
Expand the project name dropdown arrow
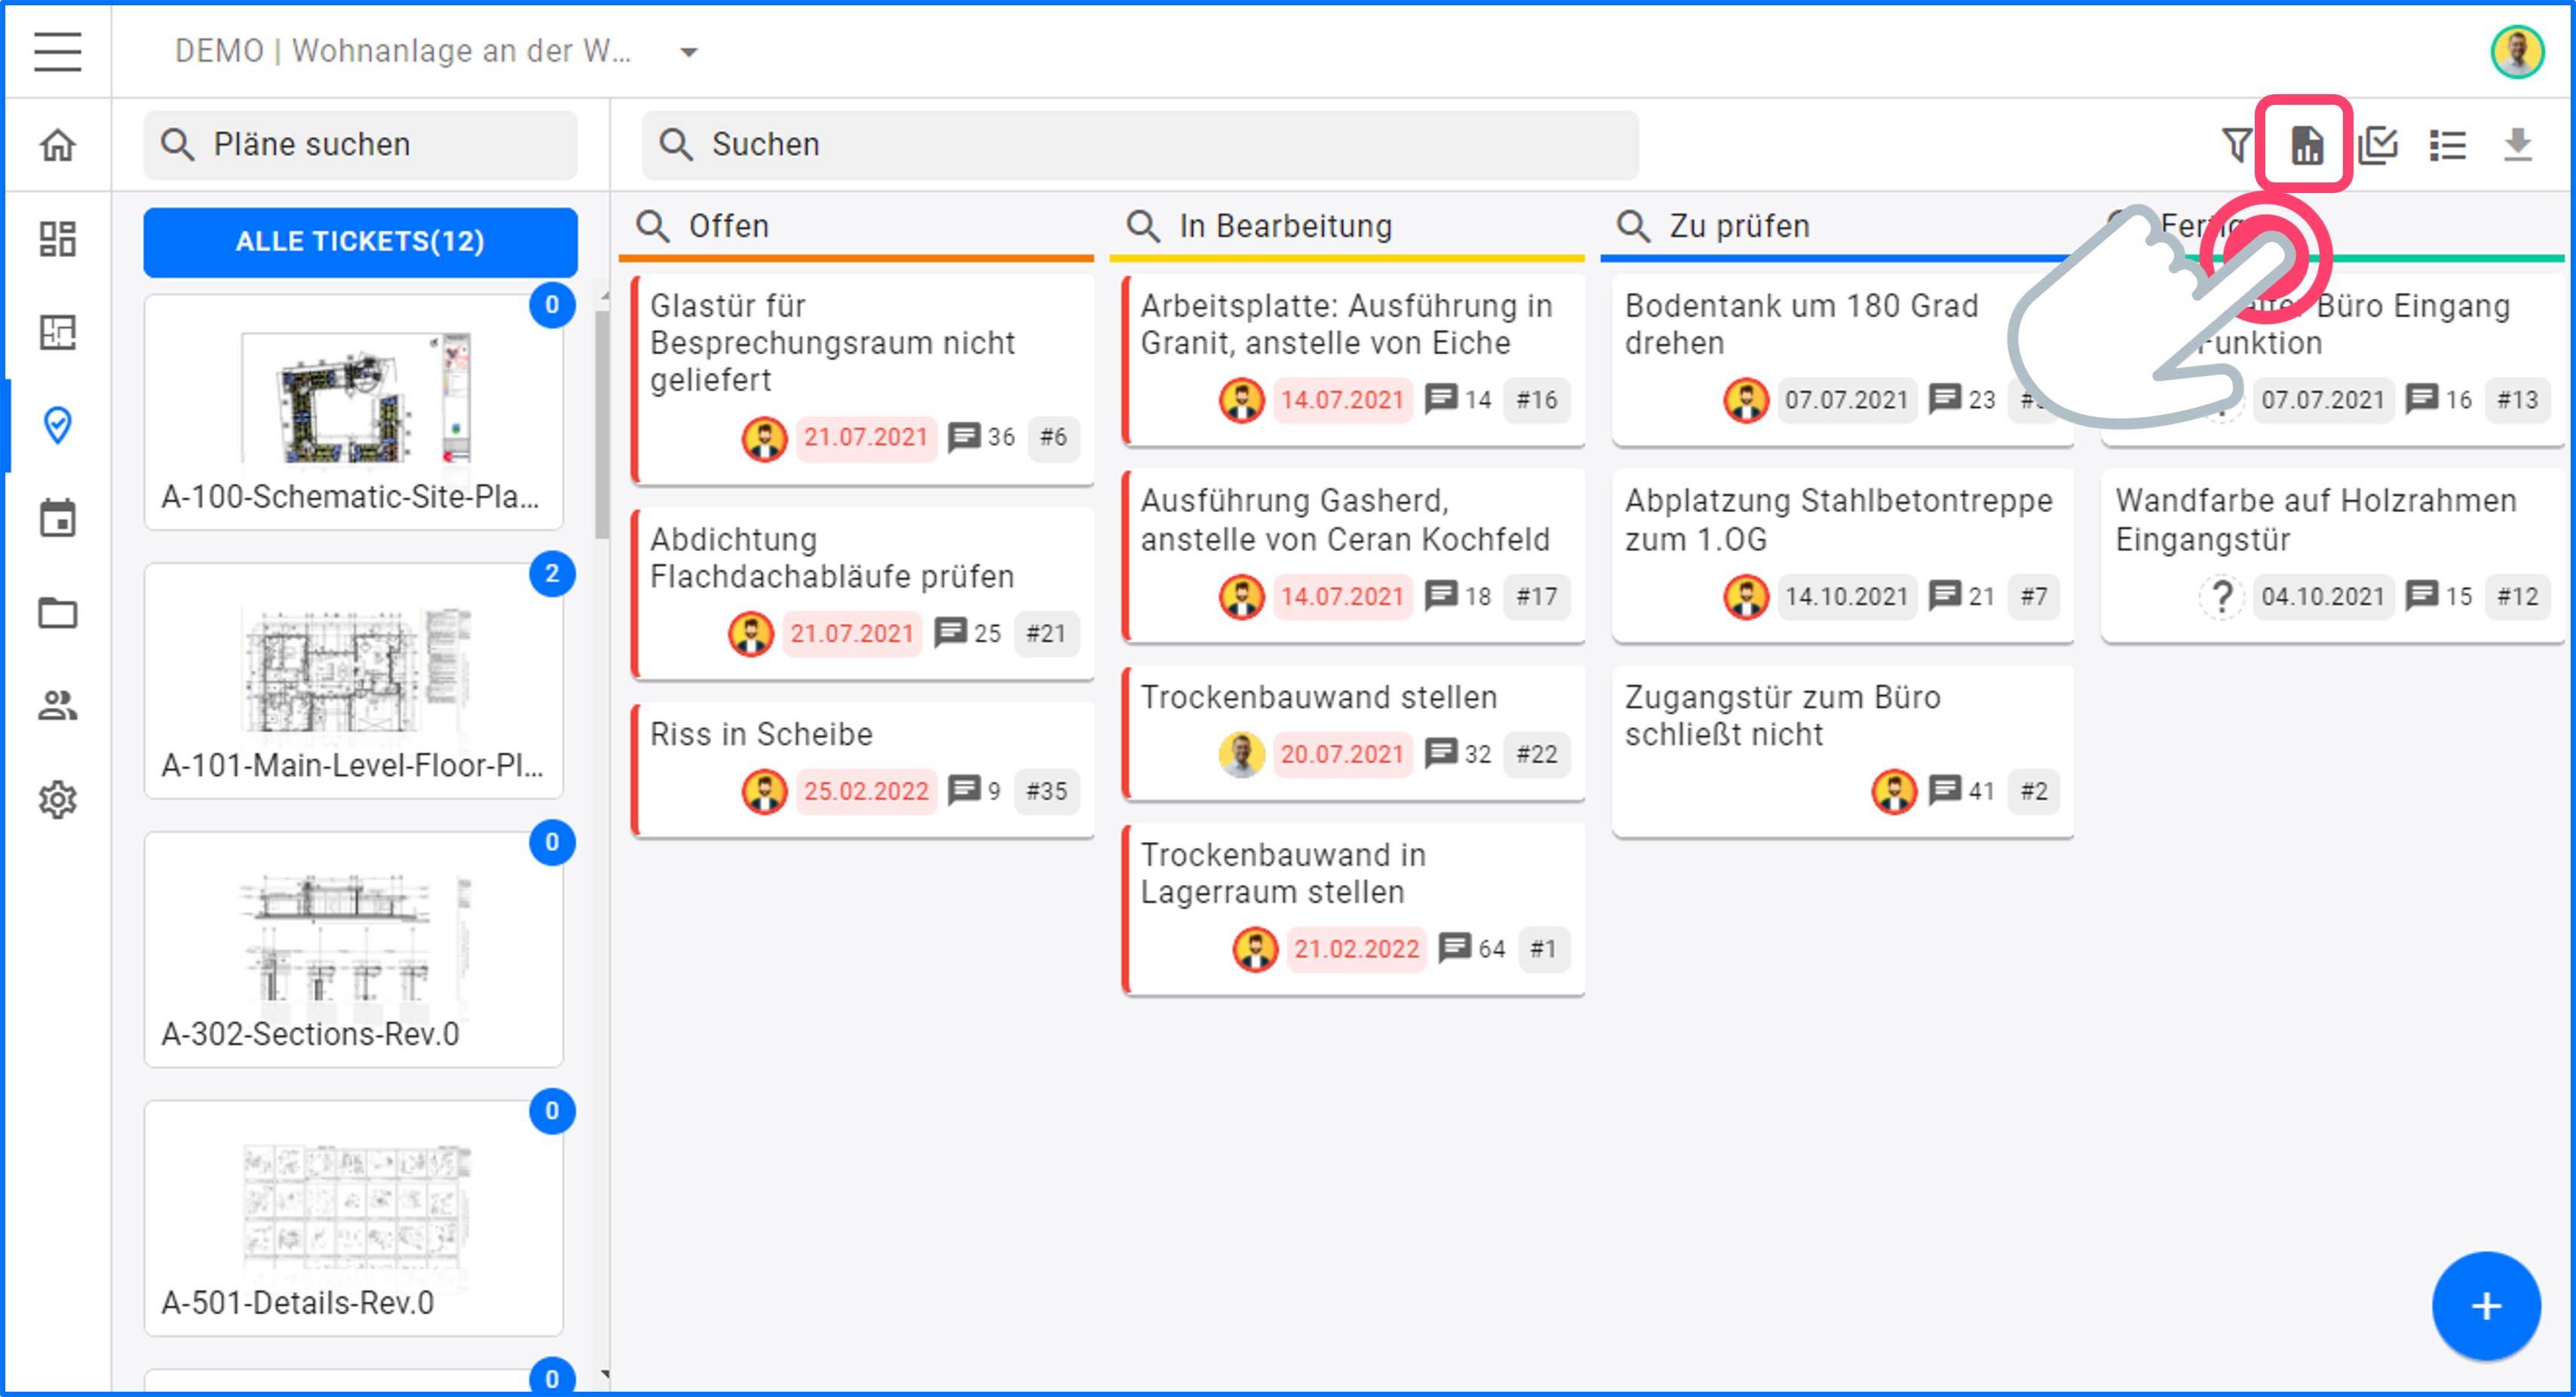point(688,52)
